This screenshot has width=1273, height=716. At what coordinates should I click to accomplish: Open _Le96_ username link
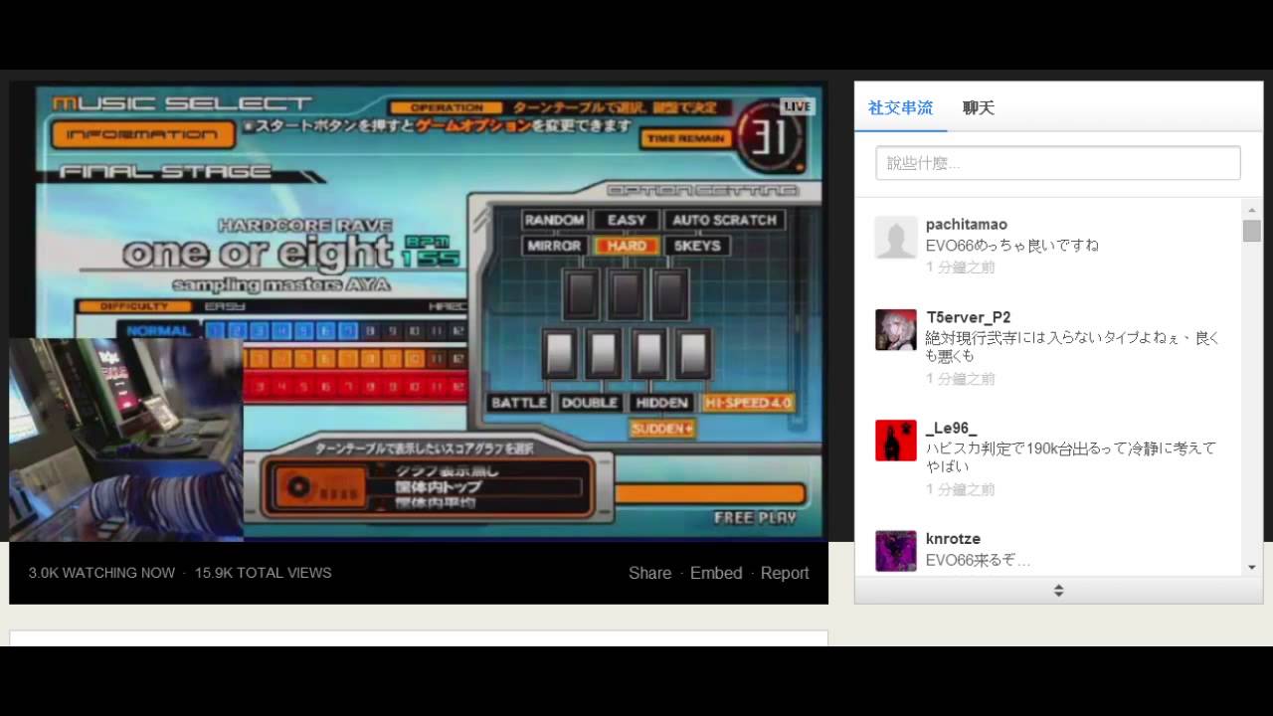951,428
